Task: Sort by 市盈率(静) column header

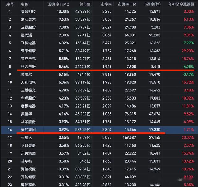Action: point(152,4)
